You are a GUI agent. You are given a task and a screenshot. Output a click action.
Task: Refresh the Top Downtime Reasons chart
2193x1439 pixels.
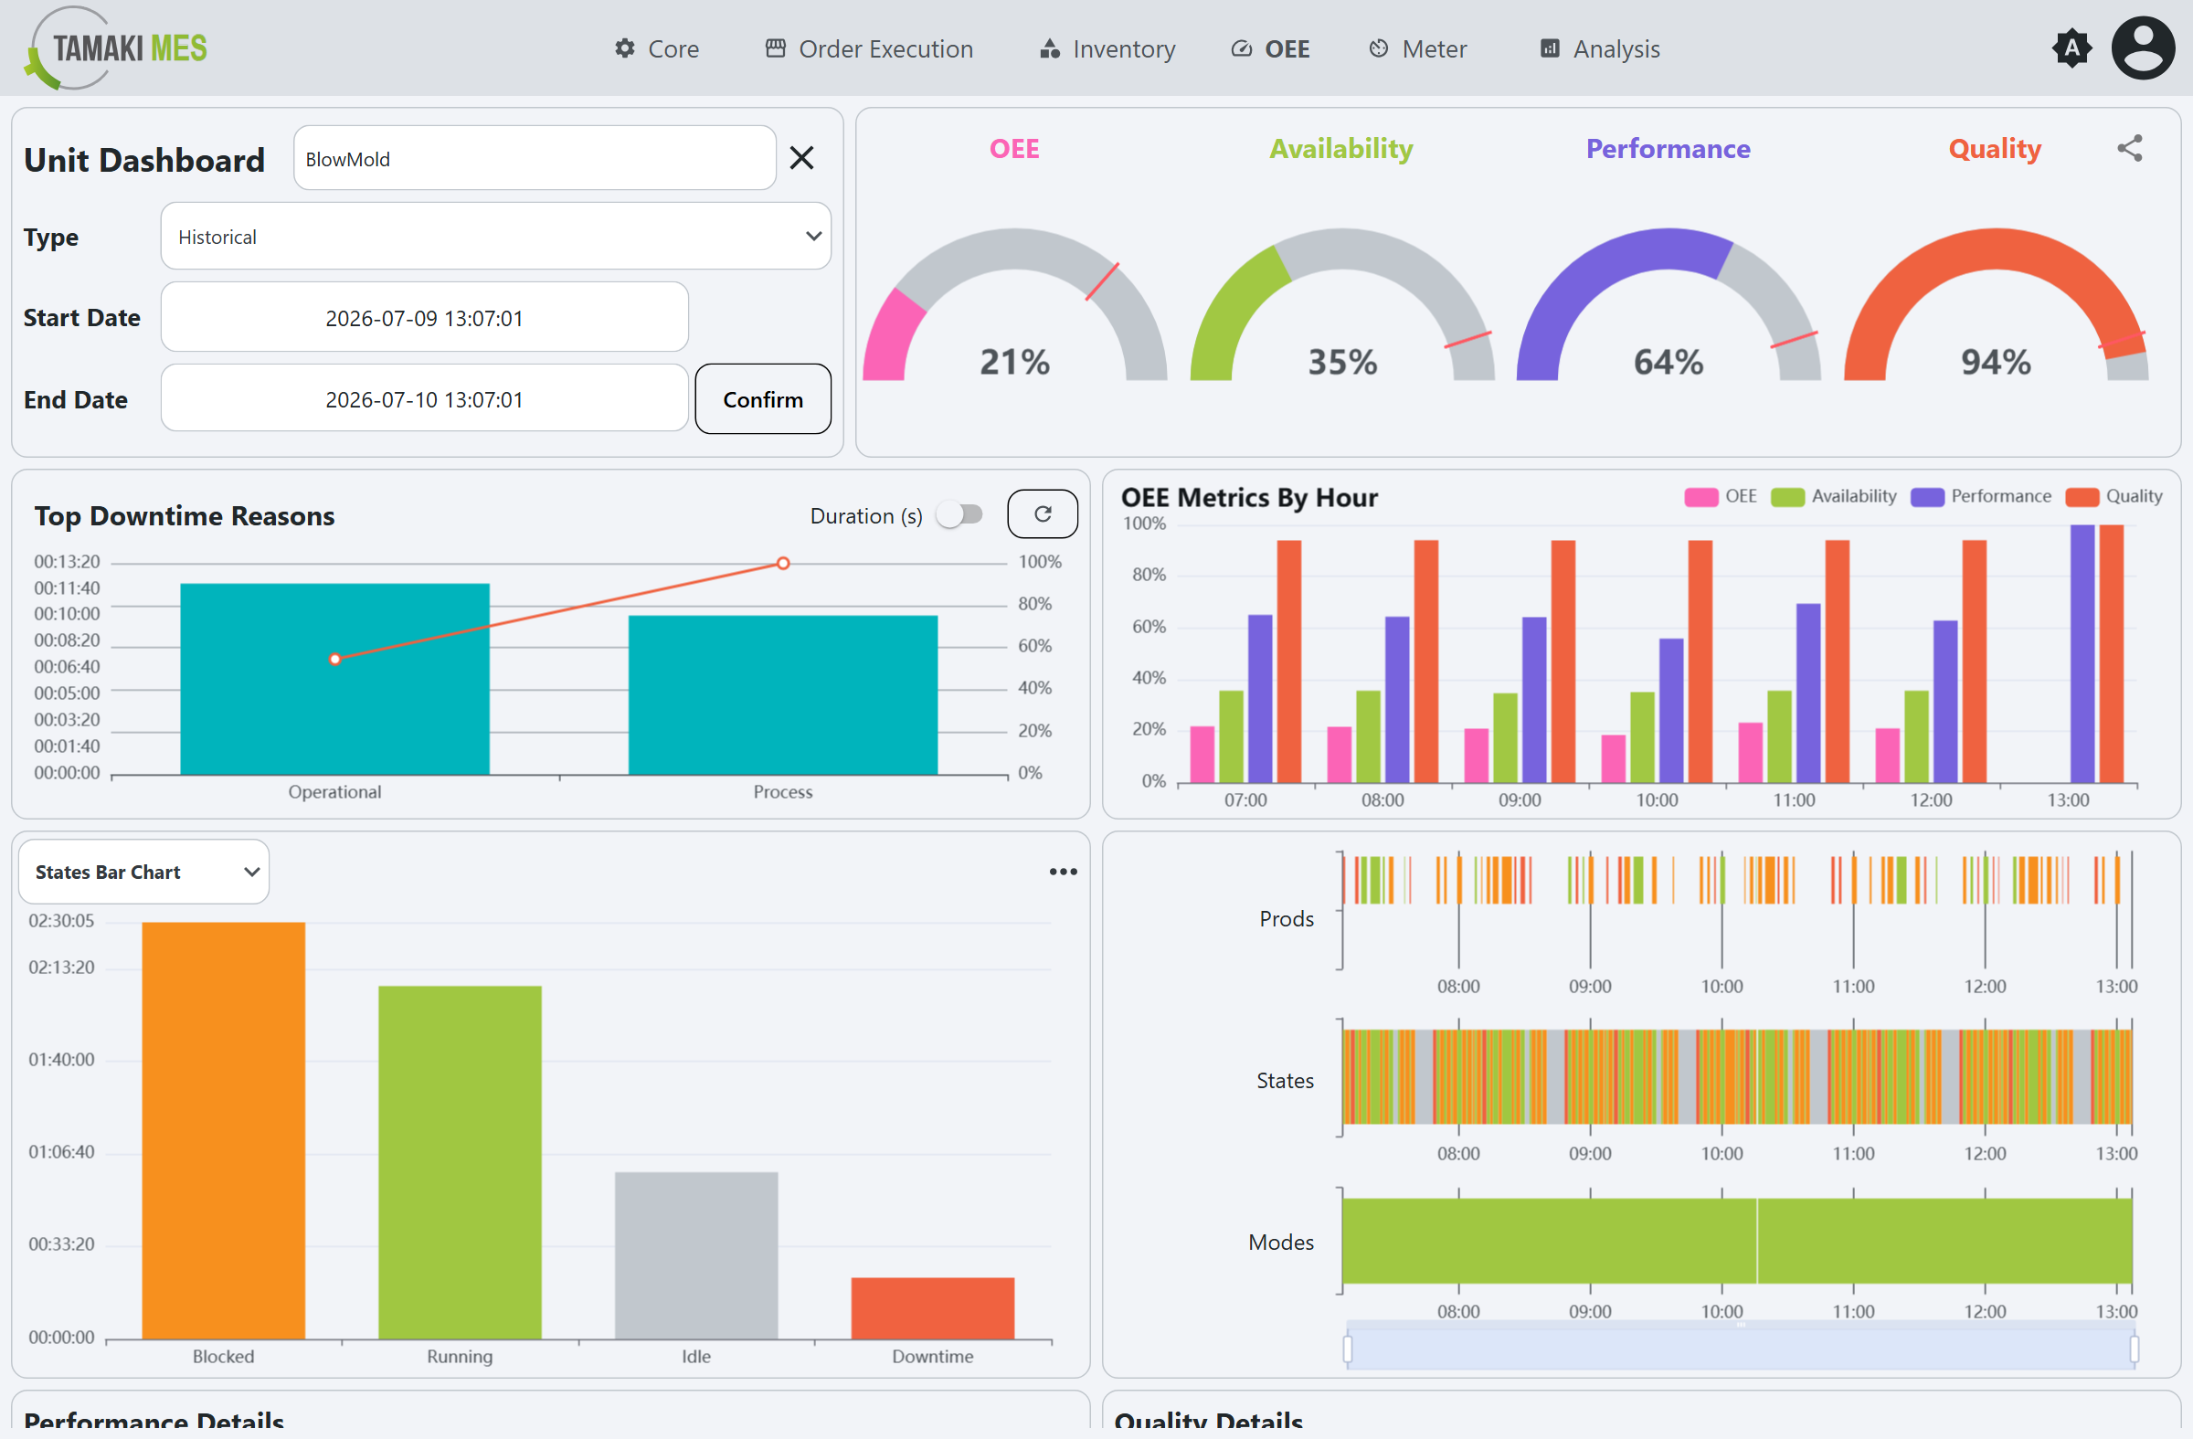tap(1043, 514)
